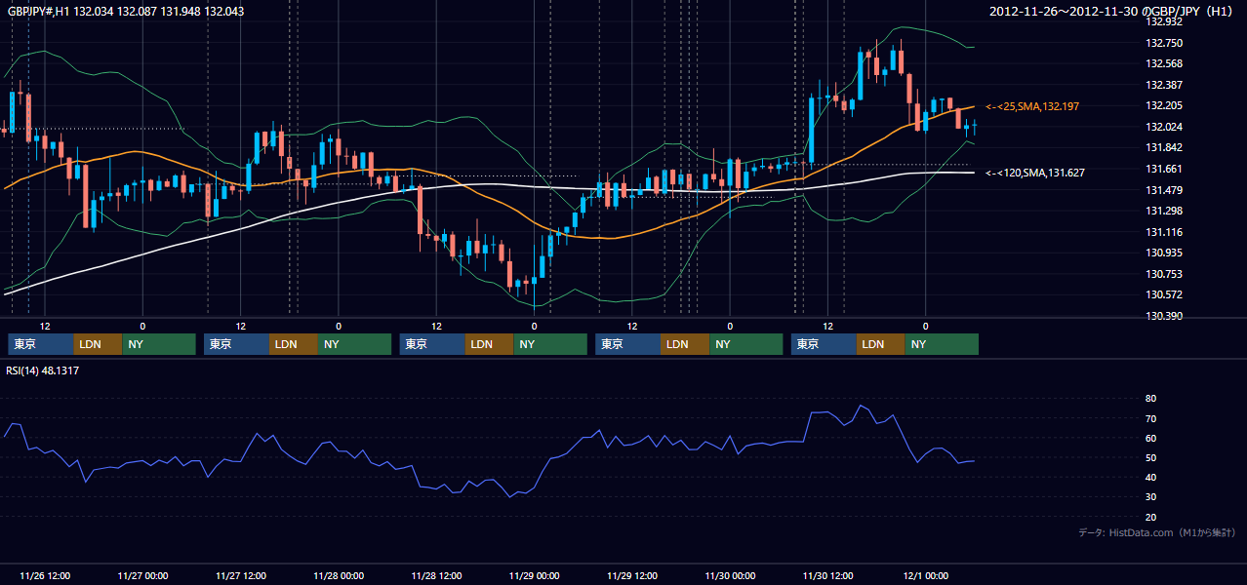Screen dimensions: 1247x585
Task: Click RSI axis level 60
Action: [1151, 438]
